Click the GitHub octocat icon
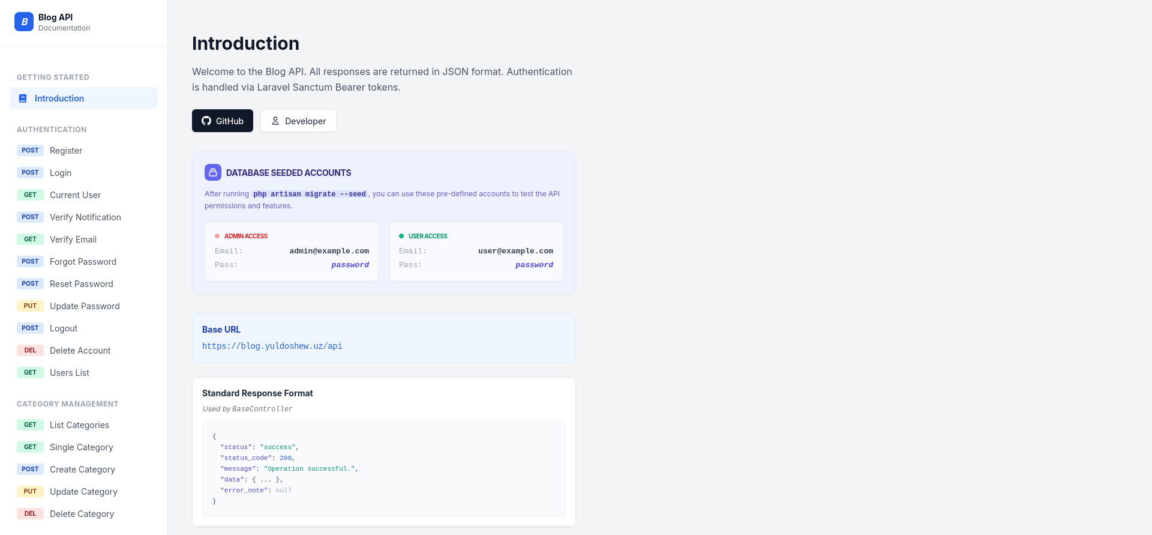1152x535 pixels. 206,121
